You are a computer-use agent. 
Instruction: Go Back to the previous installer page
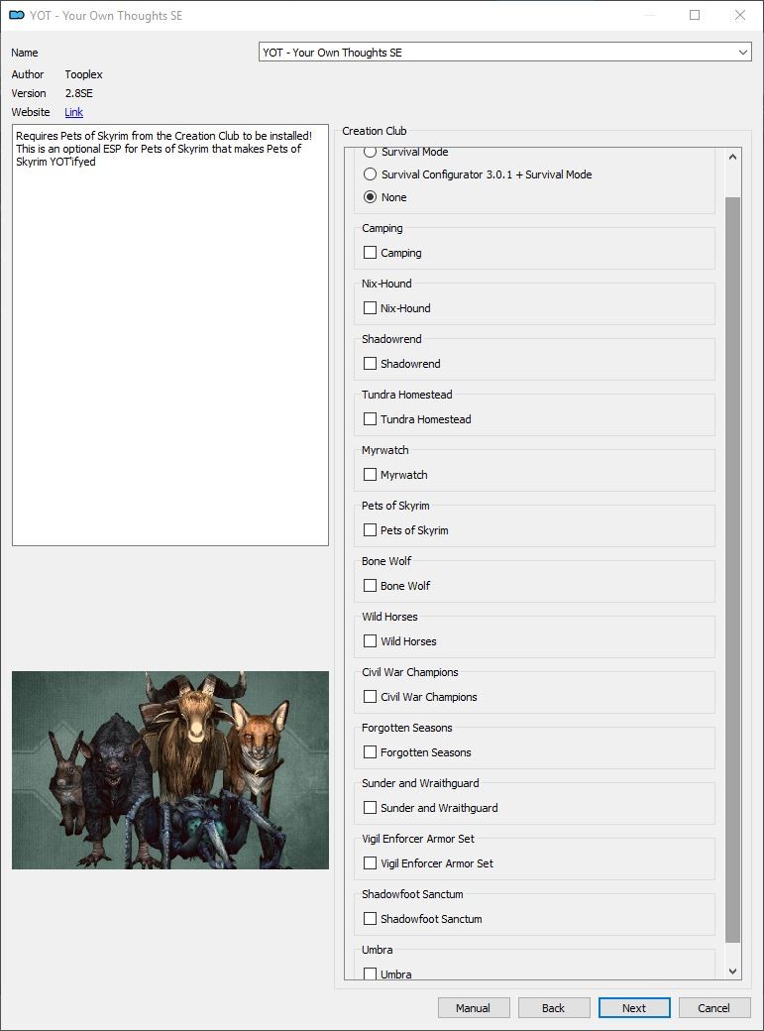click(554, 1008)
